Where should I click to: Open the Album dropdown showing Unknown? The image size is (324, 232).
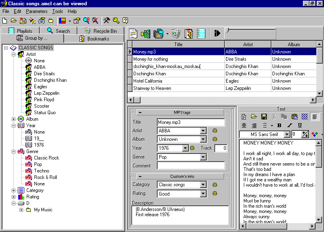[x=203, y=139]
